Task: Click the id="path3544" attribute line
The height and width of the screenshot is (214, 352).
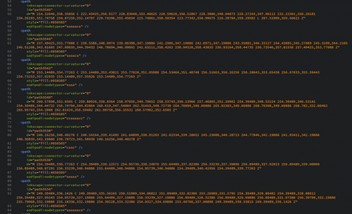Action: pos(39,39)
